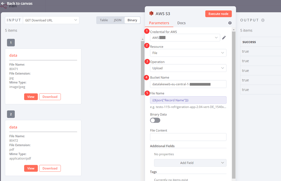Image resolution: width=281 pixels, height=181 pixels.
Task: Switch input view to Table
Action: pyautogui.click(x=104, y=20)
